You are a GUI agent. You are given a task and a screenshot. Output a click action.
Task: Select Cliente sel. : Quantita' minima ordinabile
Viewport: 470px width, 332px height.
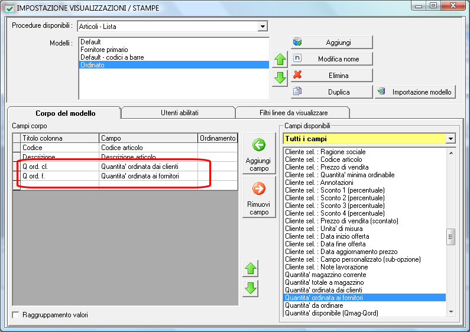365,175
